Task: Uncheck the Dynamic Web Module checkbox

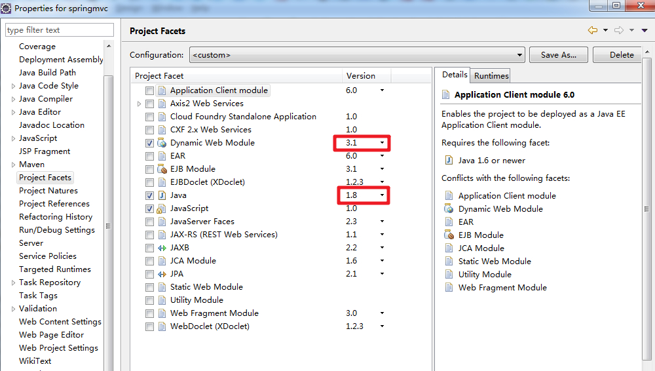Action: pos(149,143)
